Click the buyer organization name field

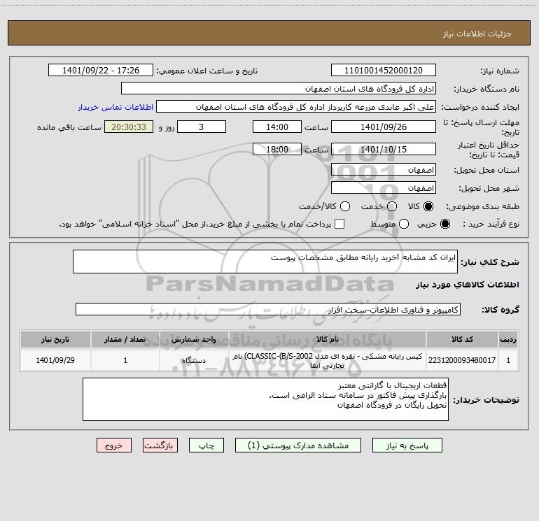click(279, 88)
